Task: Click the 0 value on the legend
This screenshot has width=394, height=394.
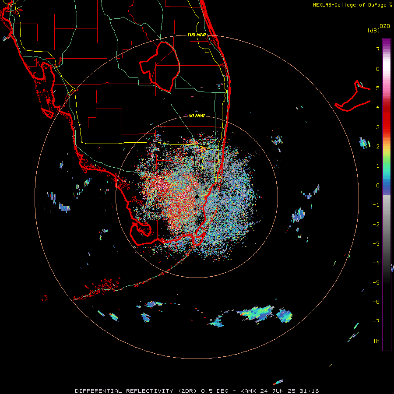Action: 378,186
